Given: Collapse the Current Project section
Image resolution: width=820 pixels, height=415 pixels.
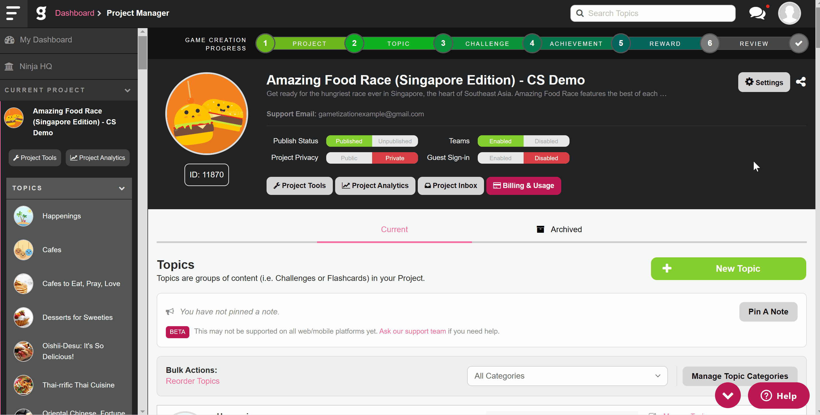Looking at the screenshot, I should point(128,90).
